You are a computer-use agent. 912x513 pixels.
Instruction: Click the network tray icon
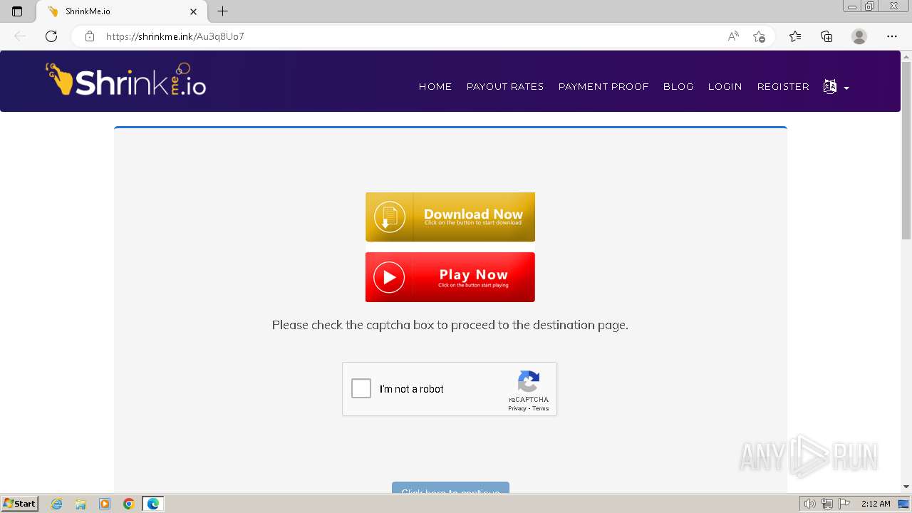(827, 504)
